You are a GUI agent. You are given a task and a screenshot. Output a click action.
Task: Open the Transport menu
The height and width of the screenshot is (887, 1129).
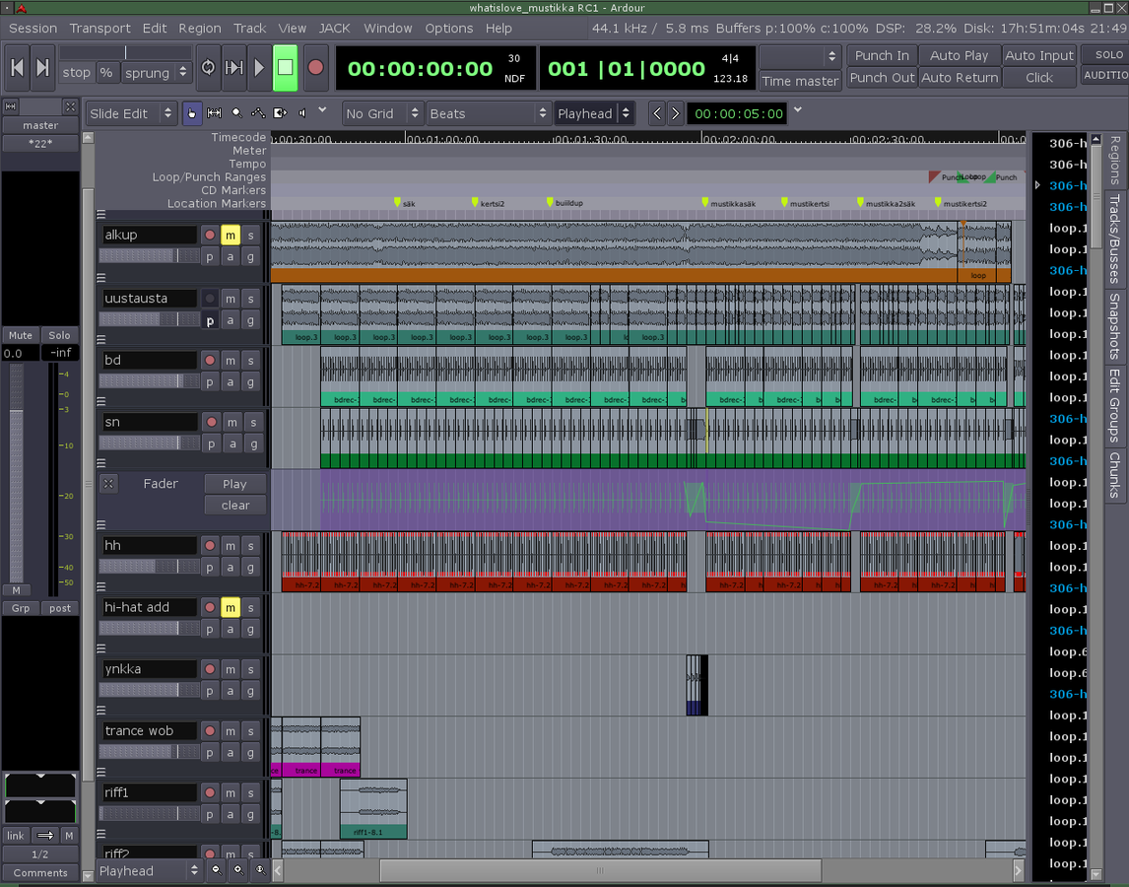pos(100,28)
